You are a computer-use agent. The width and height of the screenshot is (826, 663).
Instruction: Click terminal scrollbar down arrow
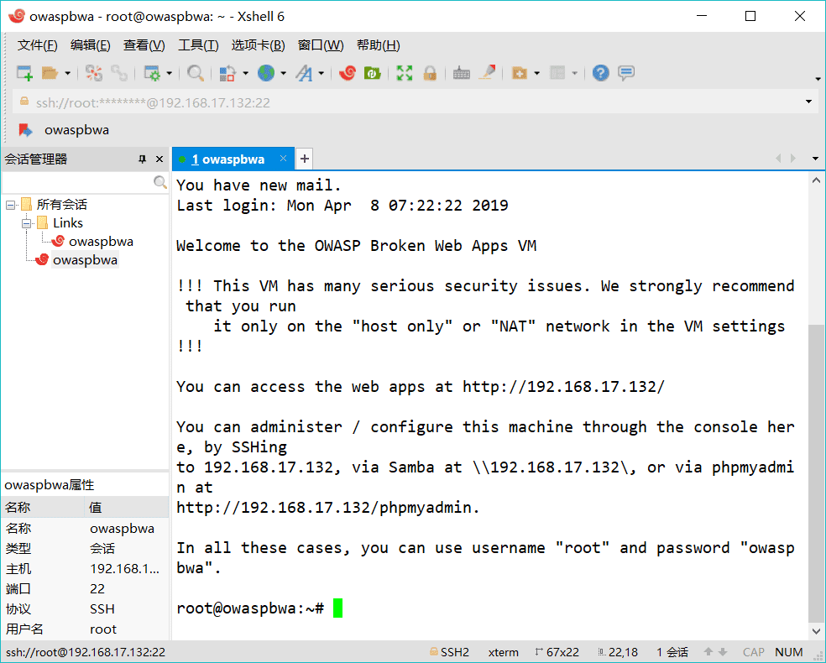(x=816, y=631)
